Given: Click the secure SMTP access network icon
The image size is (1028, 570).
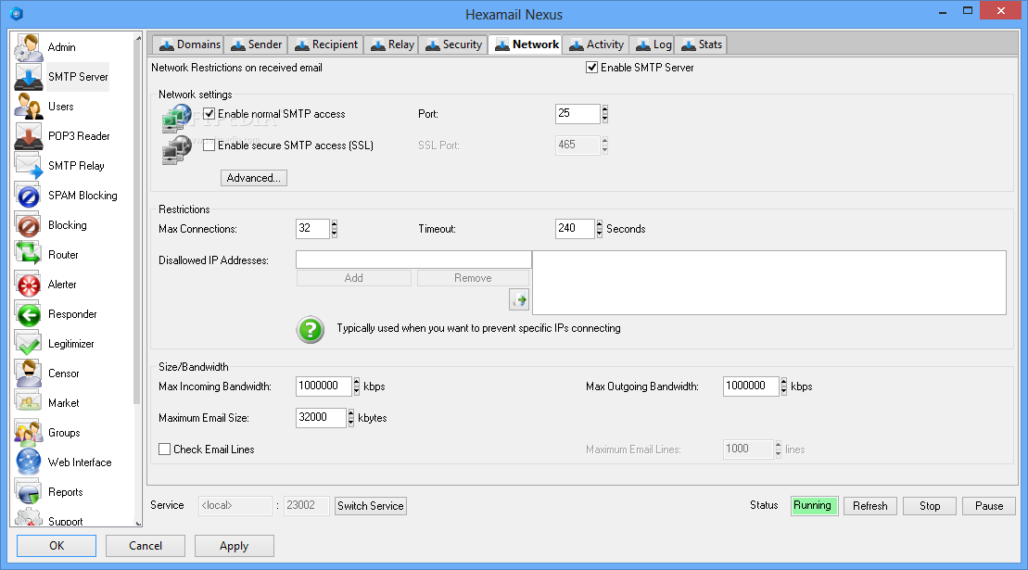Looking at the screenshot, I should [x=176, y=150].
